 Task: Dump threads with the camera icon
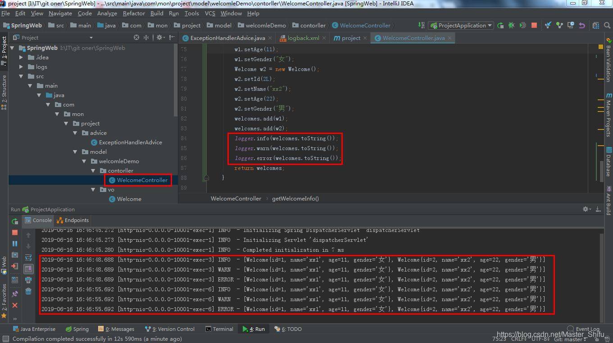15,255
